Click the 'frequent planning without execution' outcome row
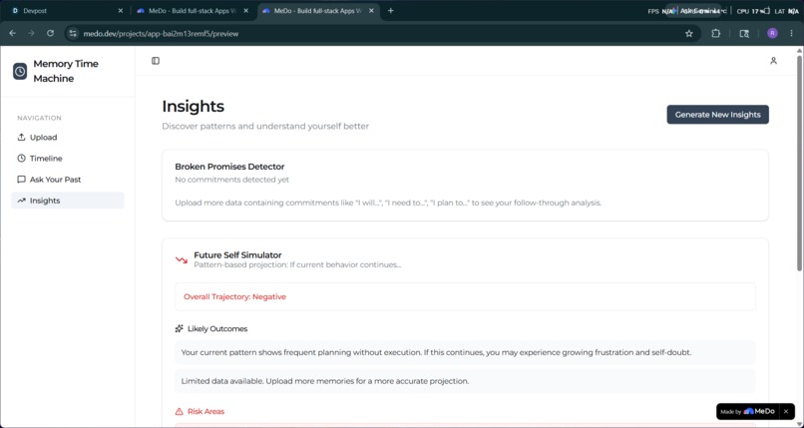This screenshot has width=804, height=428. 465,352
